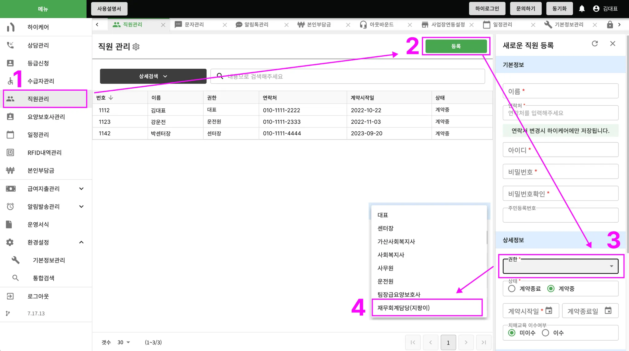Open the 계약시작일 calendar picker icon

click(549, 311)
